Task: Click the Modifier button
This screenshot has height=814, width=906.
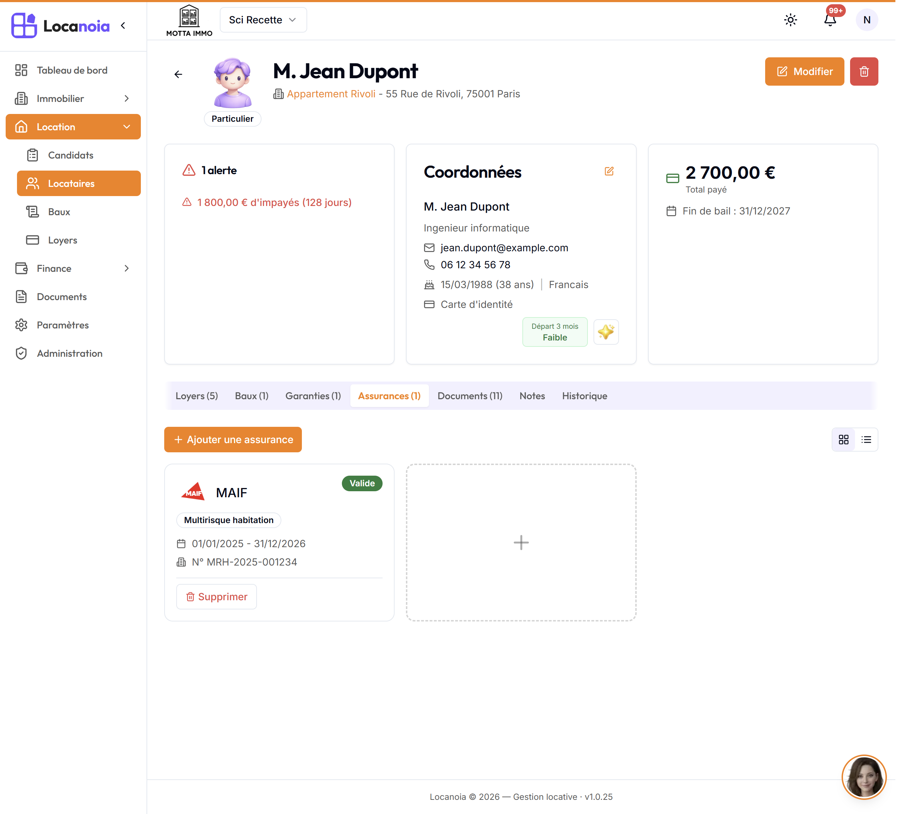Action: tap(804, 71)
